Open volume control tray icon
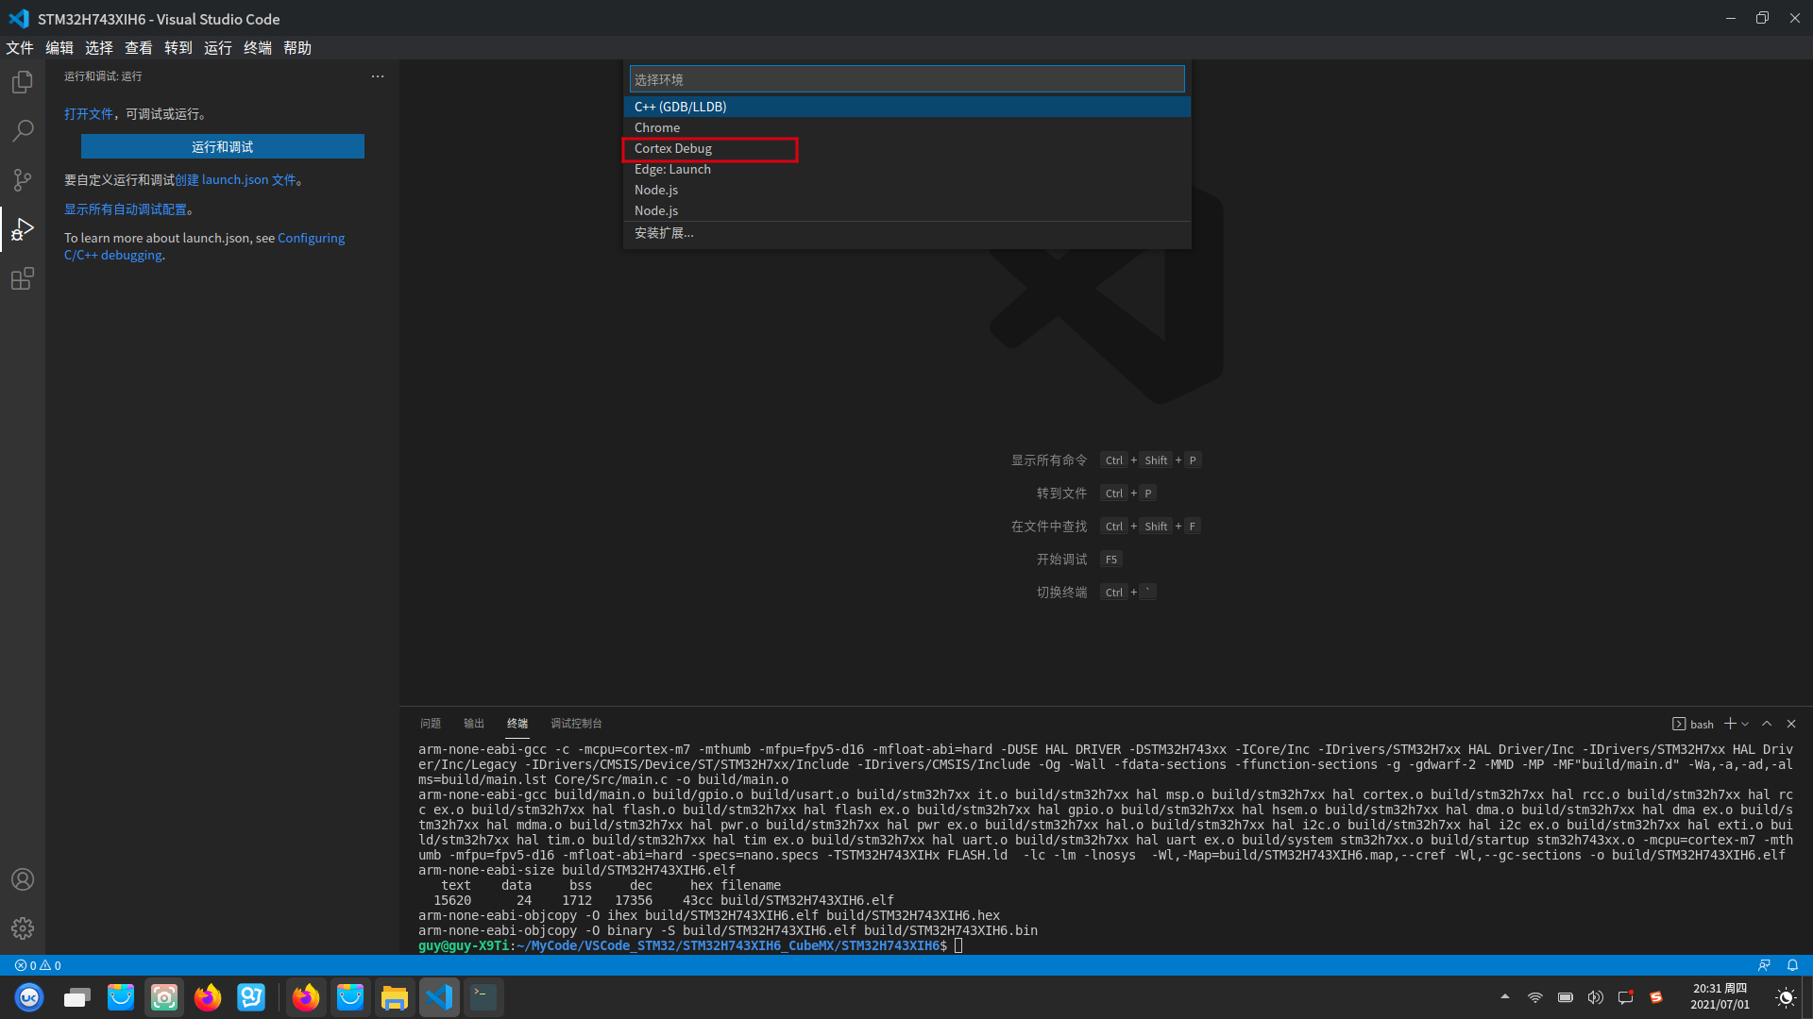Image resolution: width=1813 pixels, height=1019 pixels. [1596, 997]
